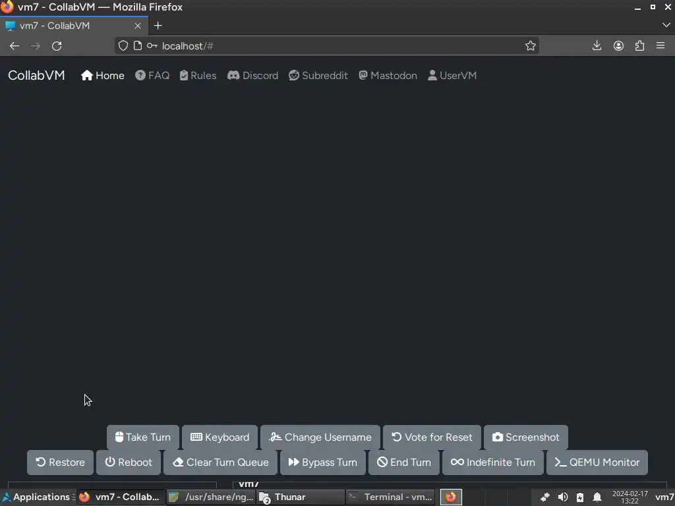This screenshot has height=506, width=675.
Task: Click the key permissions icon in address bar
Action: [152, 45]
